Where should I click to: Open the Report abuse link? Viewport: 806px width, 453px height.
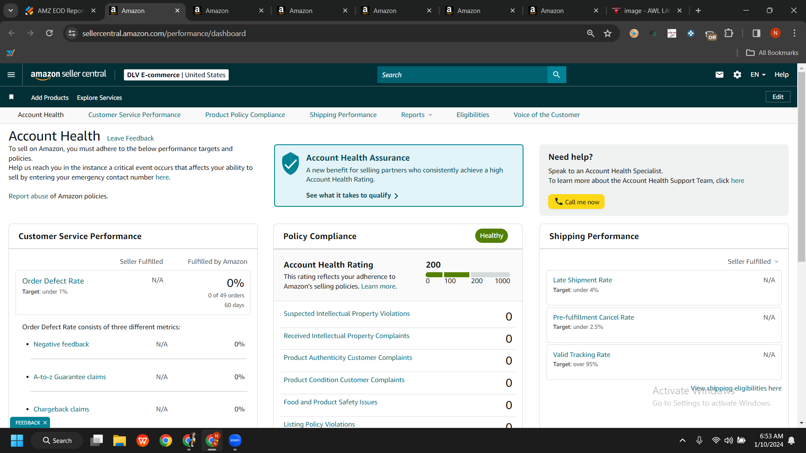coord(29,196)
